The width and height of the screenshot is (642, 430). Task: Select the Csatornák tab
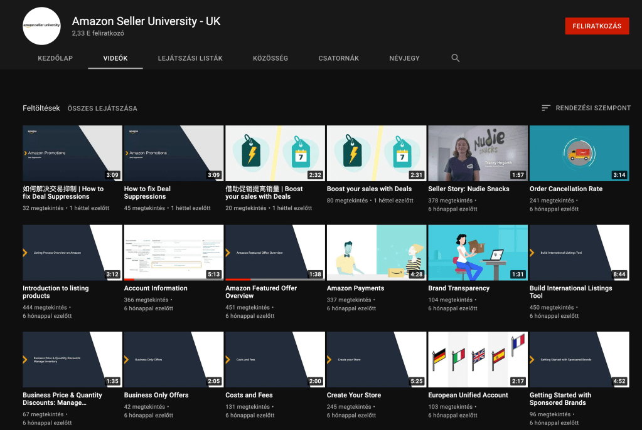click(x=339, y=58)
